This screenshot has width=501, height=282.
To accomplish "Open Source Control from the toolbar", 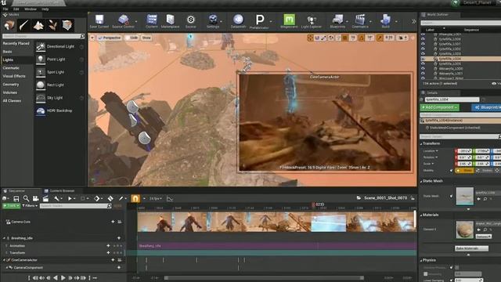I will click(x=124, y=21).
